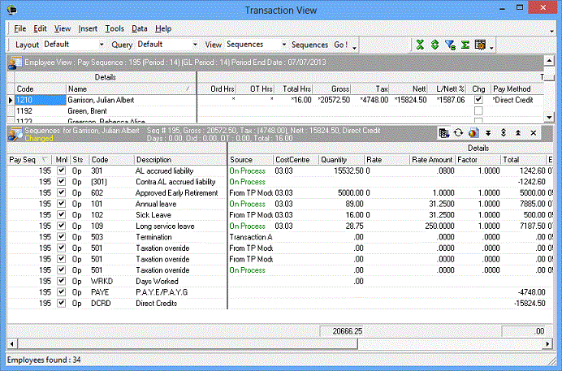Uncheck the Chg box for Garrison
The height and width of the screenshot is (371, 562).
pos(478,100)
